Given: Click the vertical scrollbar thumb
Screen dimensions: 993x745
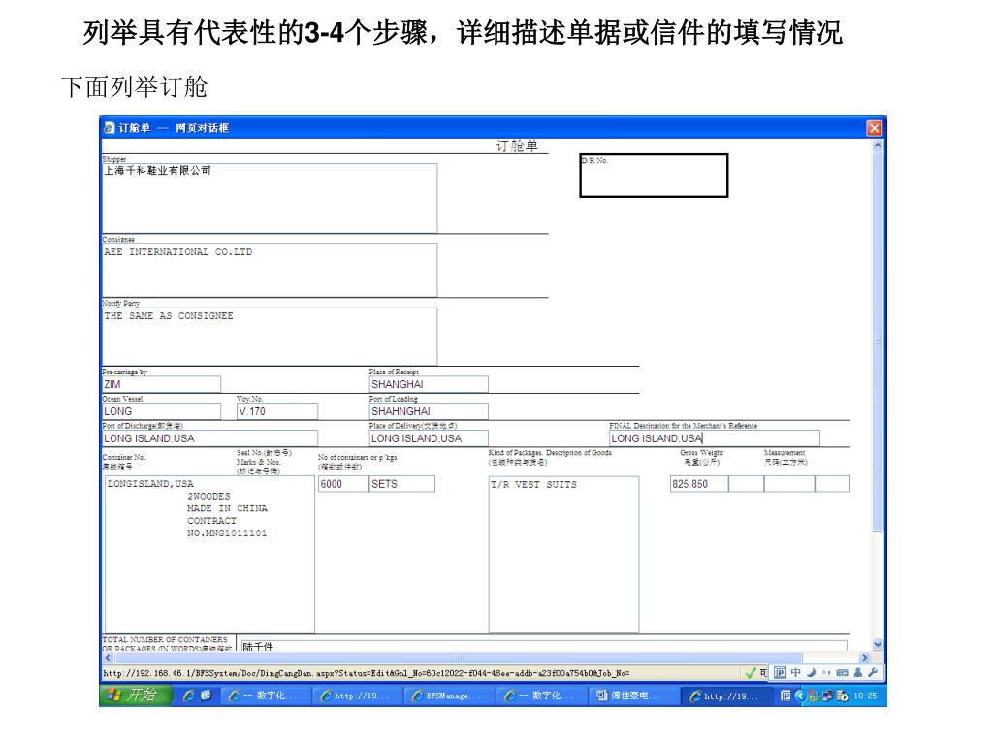Looking at the screenshot, I should (877, 341).
